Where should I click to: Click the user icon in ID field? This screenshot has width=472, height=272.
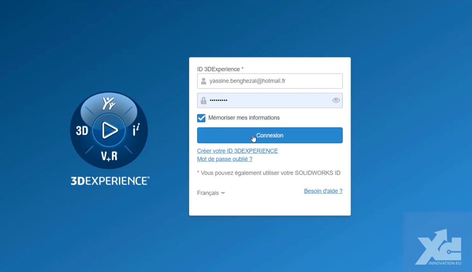pyautogui.click(x=203, y=81)
